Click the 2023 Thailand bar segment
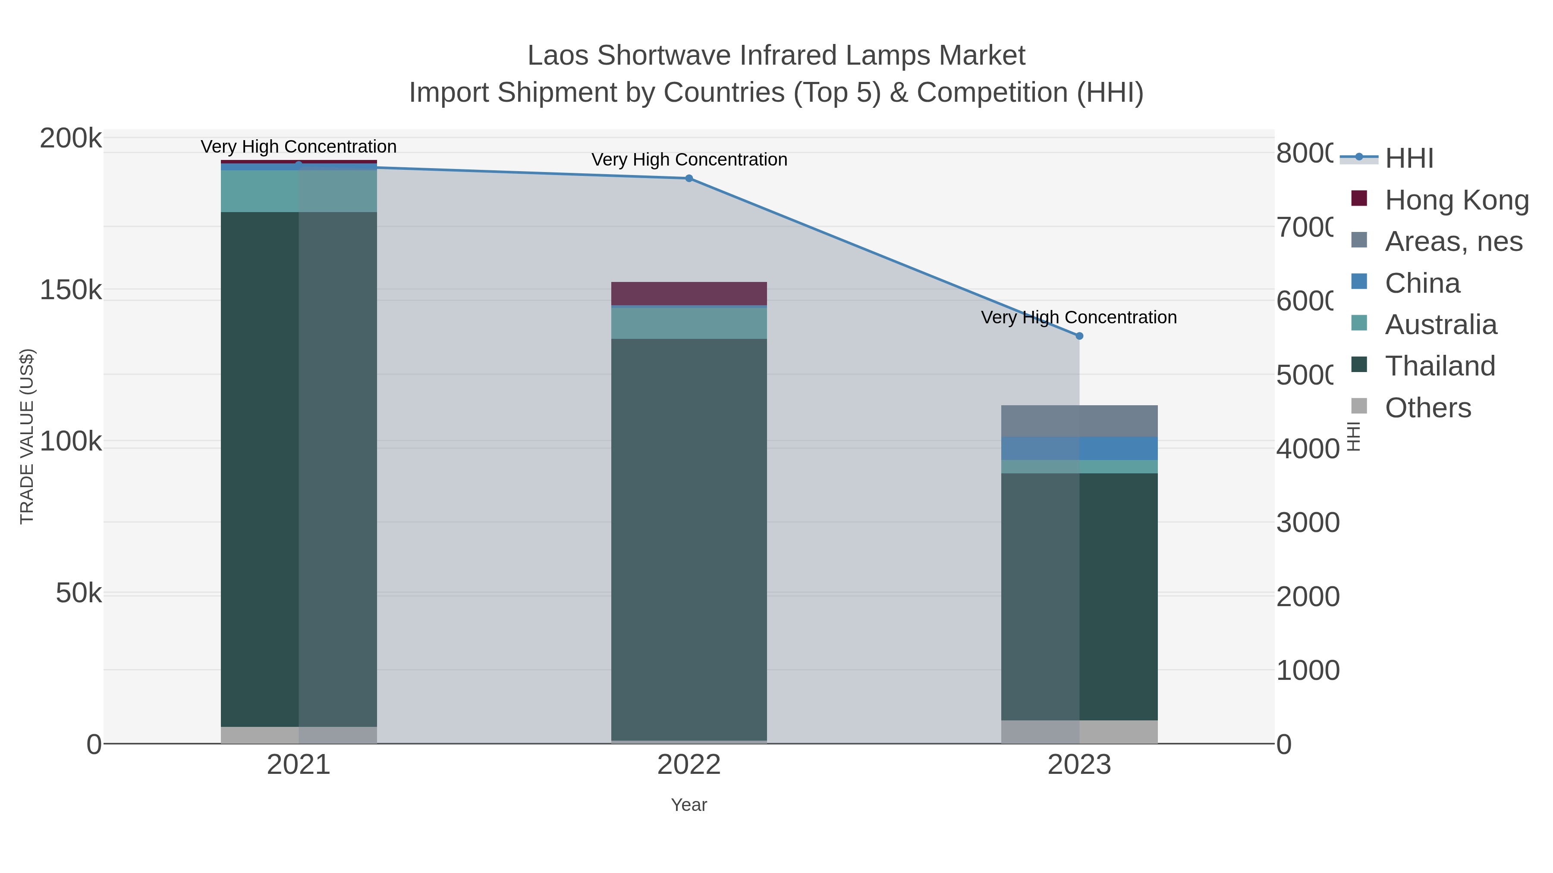This screenshot has height=873, width=1553. 1079,597
